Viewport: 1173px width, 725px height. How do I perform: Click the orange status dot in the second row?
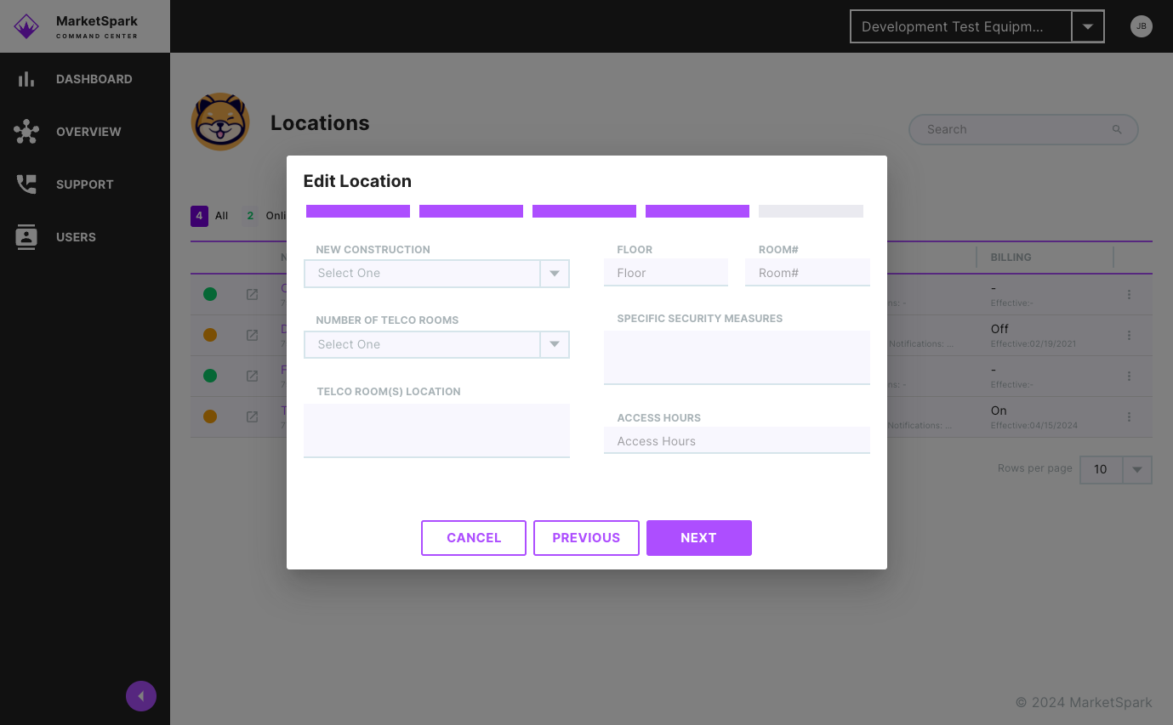tap(210, 335)
